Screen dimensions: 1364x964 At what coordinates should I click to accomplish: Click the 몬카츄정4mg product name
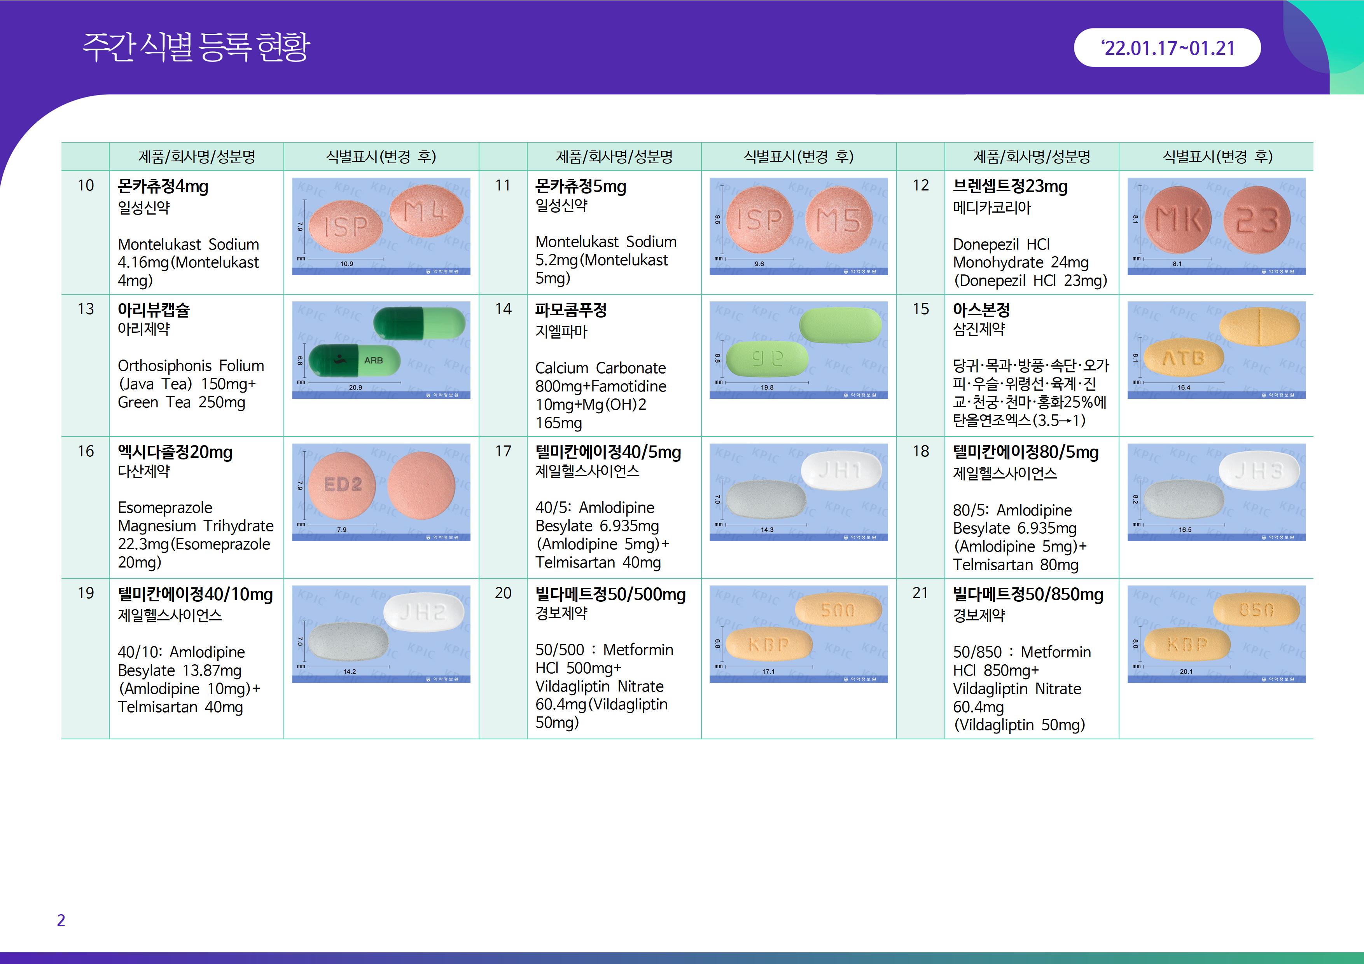(163, 187)
